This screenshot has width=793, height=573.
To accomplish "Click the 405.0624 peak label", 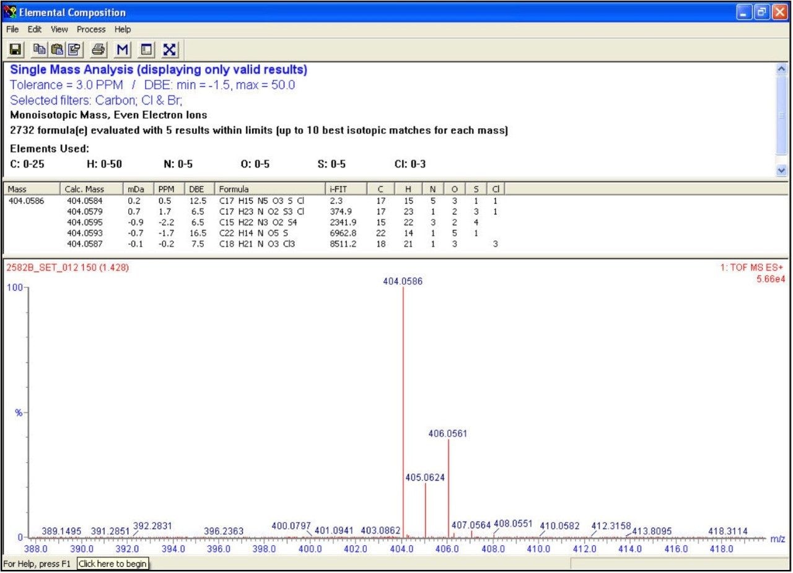I will (425, 478).
